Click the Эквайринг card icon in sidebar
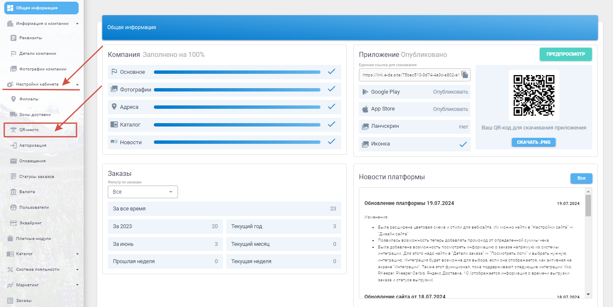The image size is (613, 307). pyautogui.click(x=14, y=223)
